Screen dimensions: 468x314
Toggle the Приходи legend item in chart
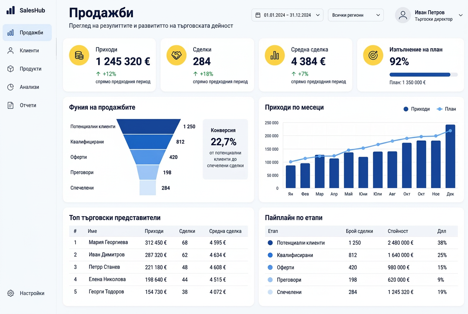pos(417,109)
